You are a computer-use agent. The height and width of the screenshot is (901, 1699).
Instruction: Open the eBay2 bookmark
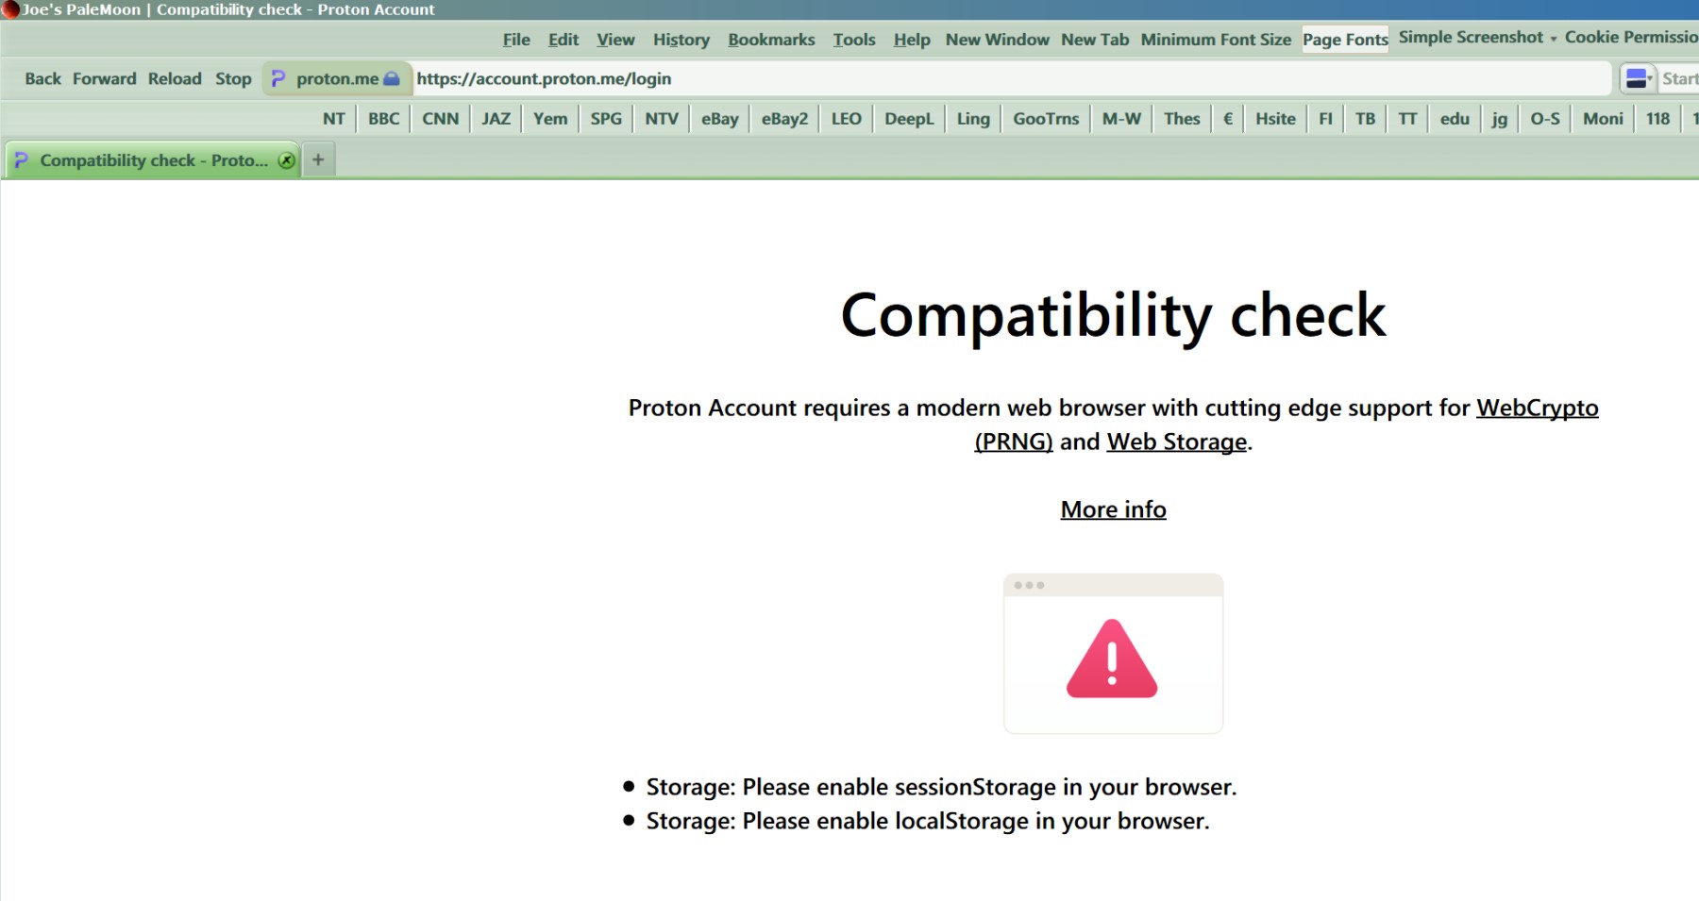coord(784,119)
